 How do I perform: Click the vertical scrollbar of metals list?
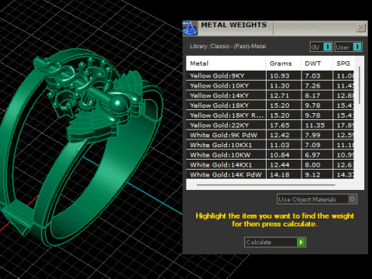[x=360, y=85]
